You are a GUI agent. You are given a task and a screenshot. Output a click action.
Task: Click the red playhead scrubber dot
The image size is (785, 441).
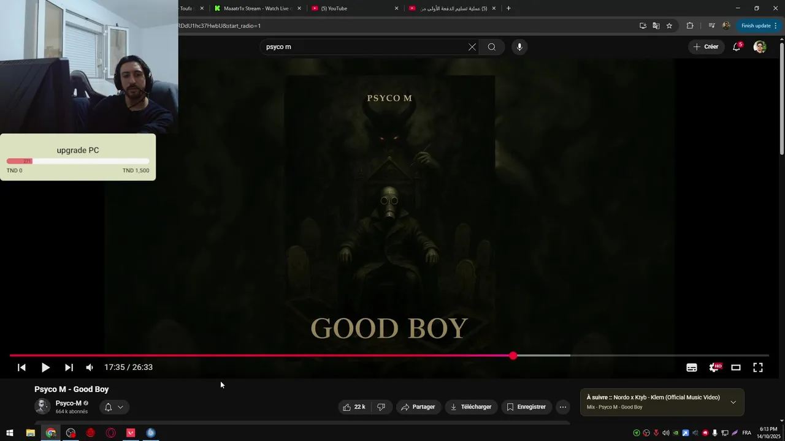click(513, 355)
